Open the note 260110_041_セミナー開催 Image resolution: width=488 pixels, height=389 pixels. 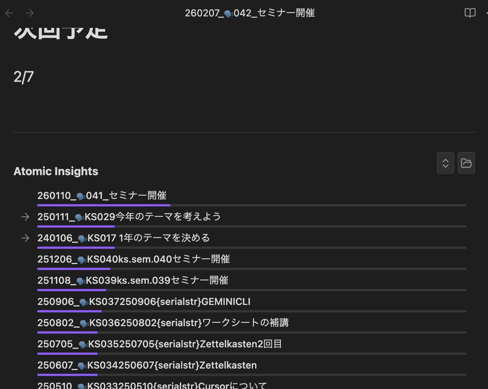[102, 195]
